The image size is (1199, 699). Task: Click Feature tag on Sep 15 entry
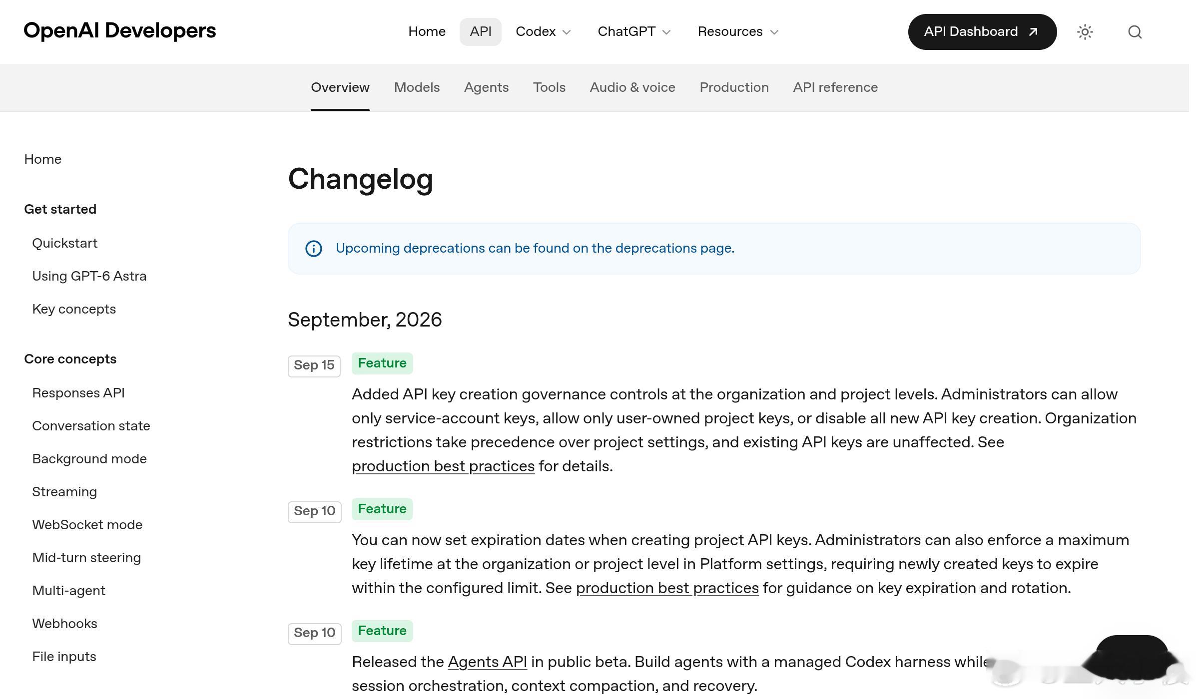(x=382, y=363)
